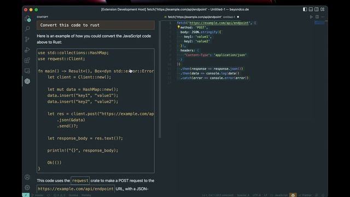Screen dimensions: 350x197
Task: Click the 'Ok(())' line
Action: (54, 163)
